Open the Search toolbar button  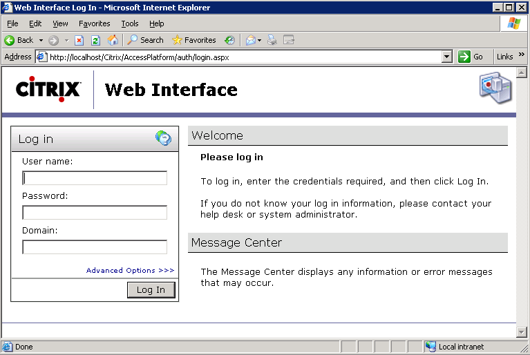point(145,40)
